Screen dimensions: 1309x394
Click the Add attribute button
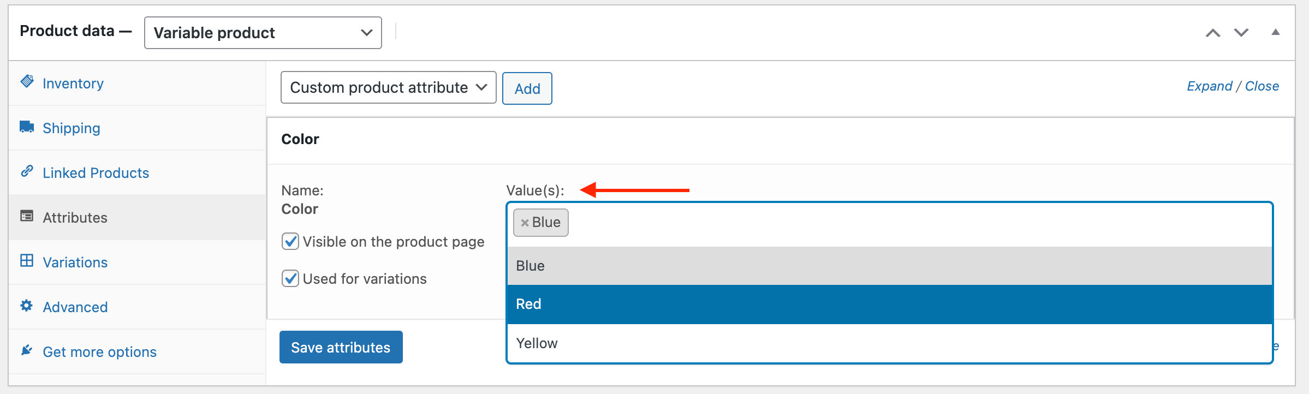click(527, 88)
